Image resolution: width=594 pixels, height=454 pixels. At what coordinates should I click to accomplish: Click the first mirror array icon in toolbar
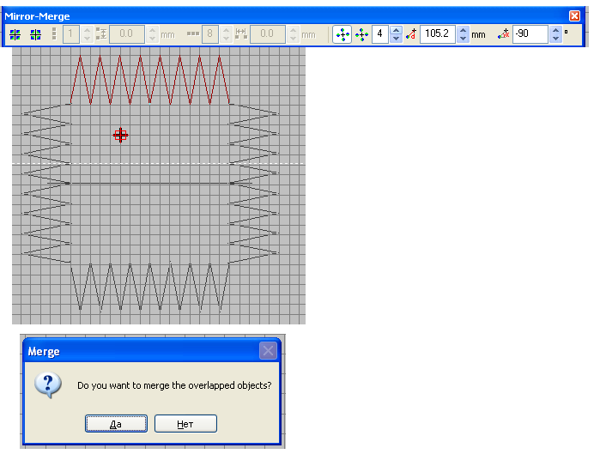15,35
